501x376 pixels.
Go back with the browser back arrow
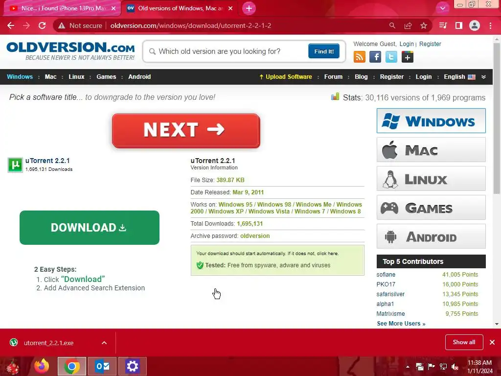point(11,25)
